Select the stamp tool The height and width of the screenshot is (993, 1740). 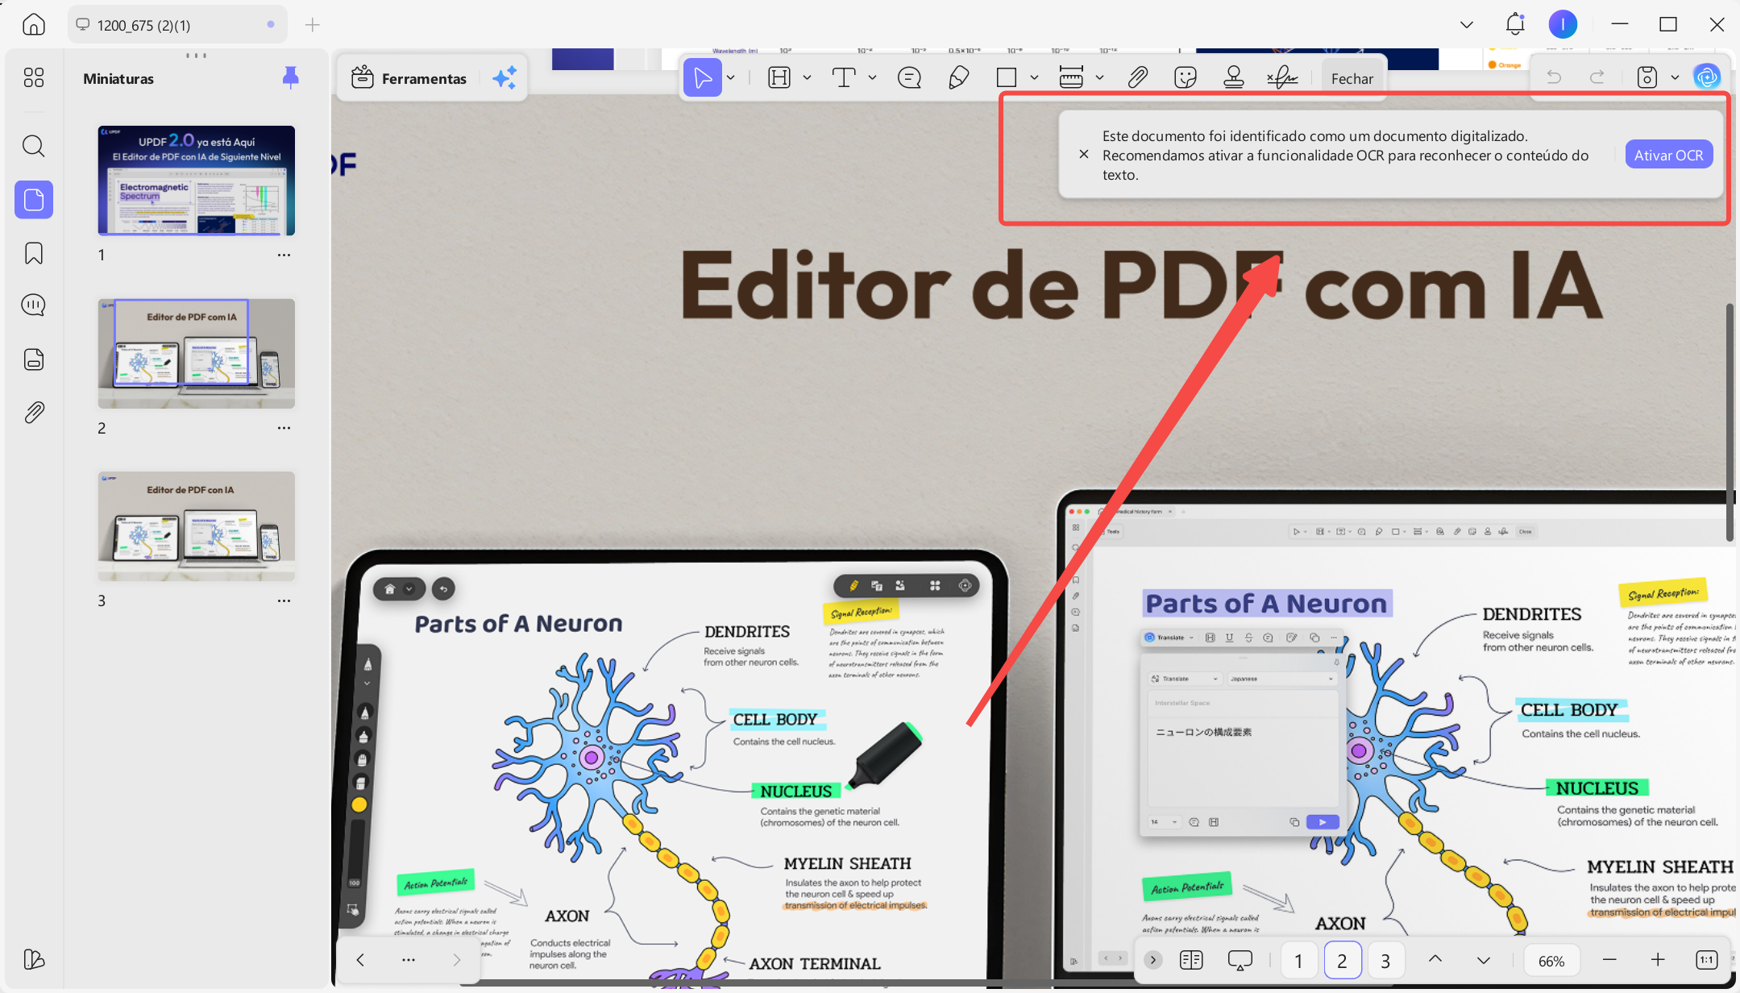pos(1234,77)
